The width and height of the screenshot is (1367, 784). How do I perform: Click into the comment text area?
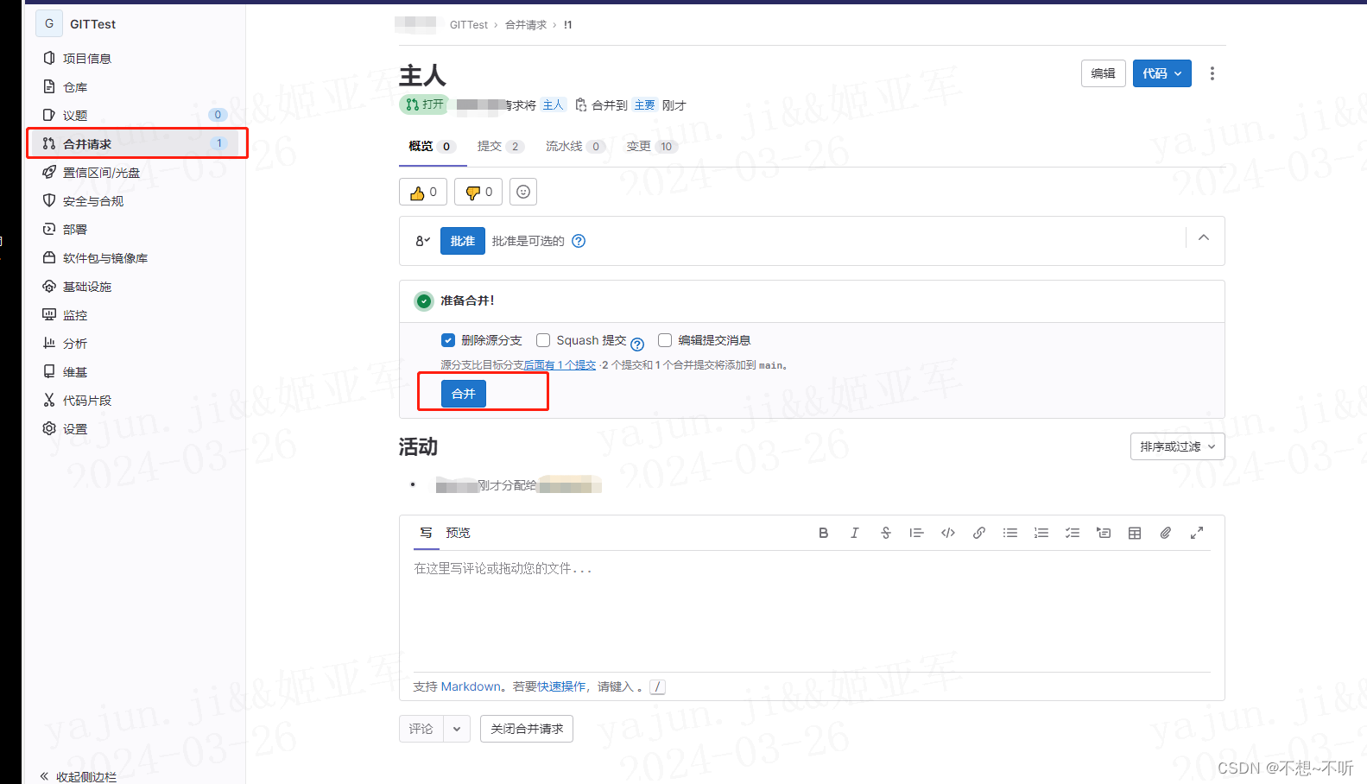click(812, 611)
